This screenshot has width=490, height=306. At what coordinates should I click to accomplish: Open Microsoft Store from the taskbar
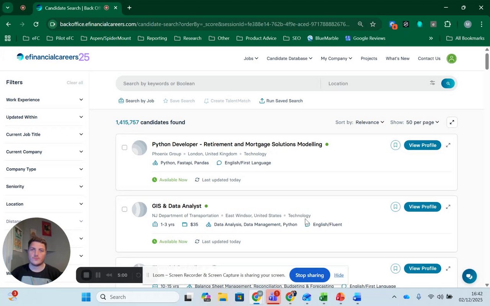[x=240, y=297]
